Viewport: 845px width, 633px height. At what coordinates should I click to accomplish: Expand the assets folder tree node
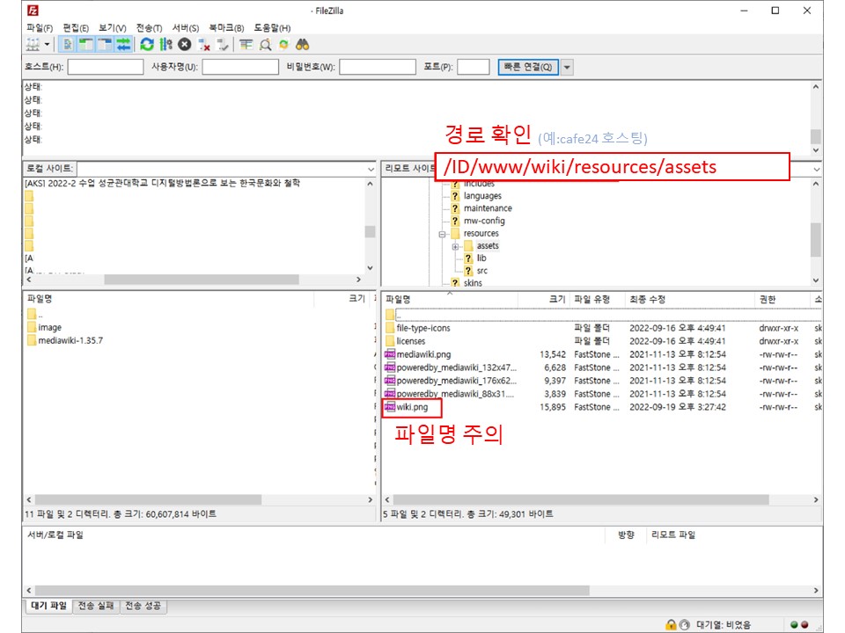click(x=455, y=246)
